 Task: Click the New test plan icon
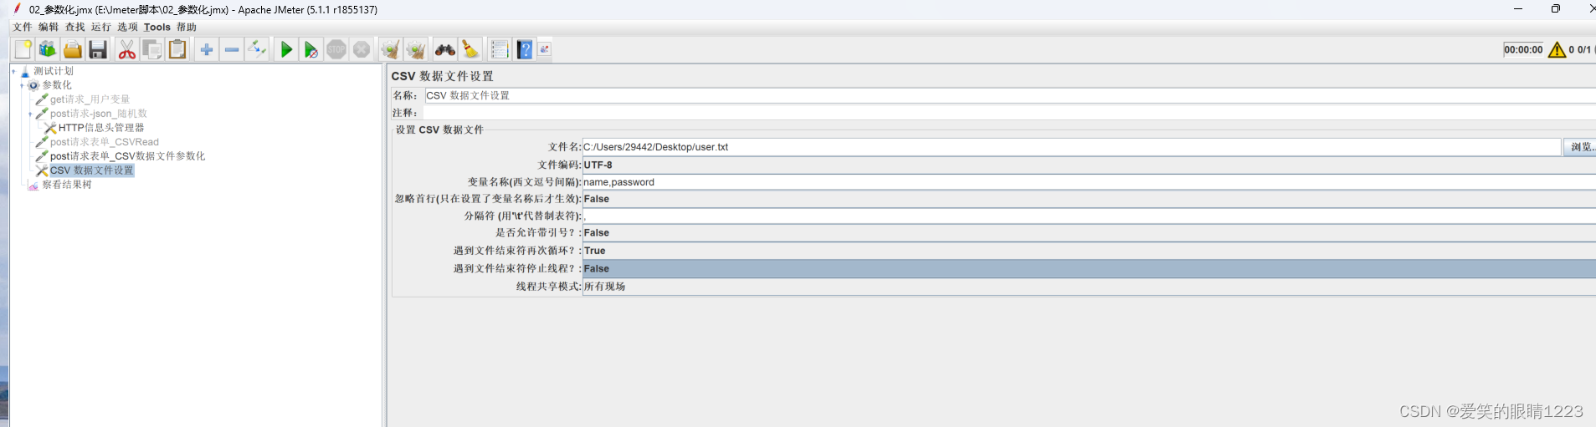click(23, 49)
